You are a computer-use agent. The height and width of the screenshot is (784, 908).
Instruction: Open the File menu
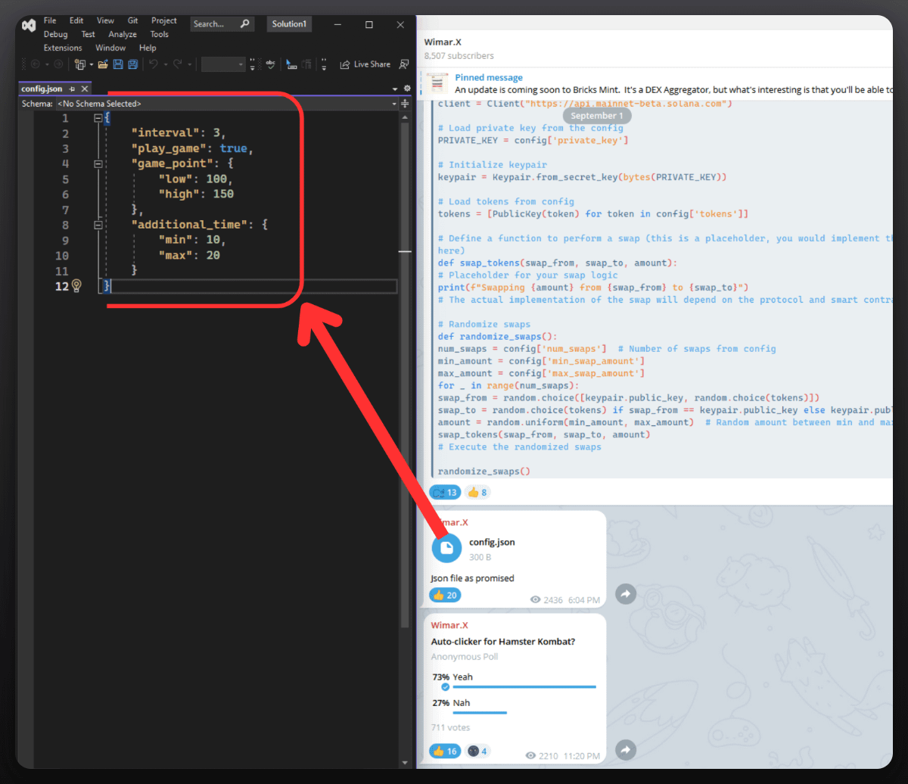[50, 20]
